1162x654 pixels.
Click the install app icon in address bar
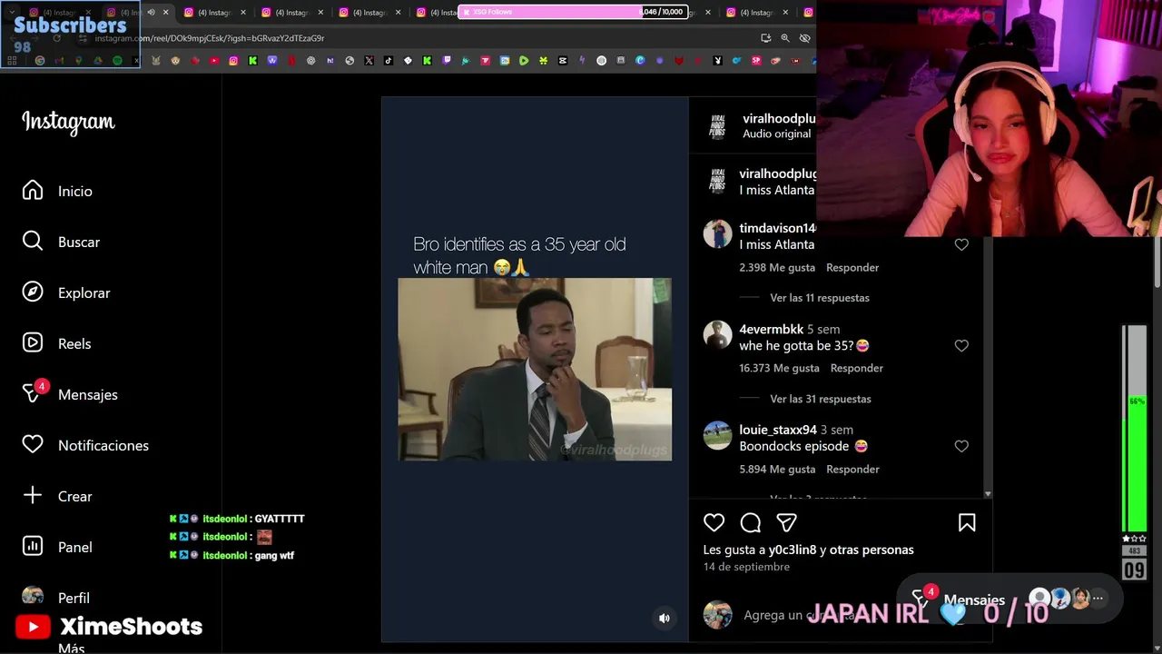coord(765,38)
